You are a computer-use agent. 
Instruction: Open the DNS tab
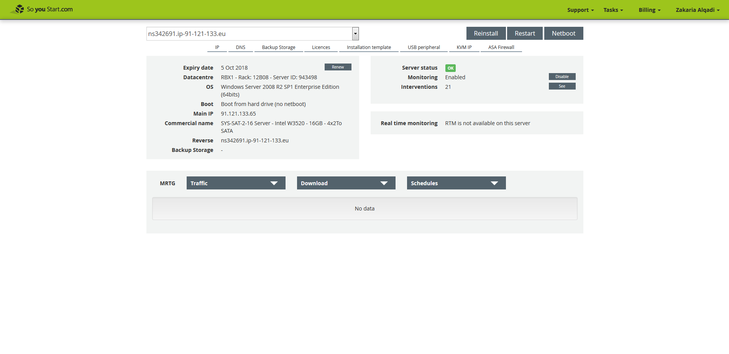(240, 47)
